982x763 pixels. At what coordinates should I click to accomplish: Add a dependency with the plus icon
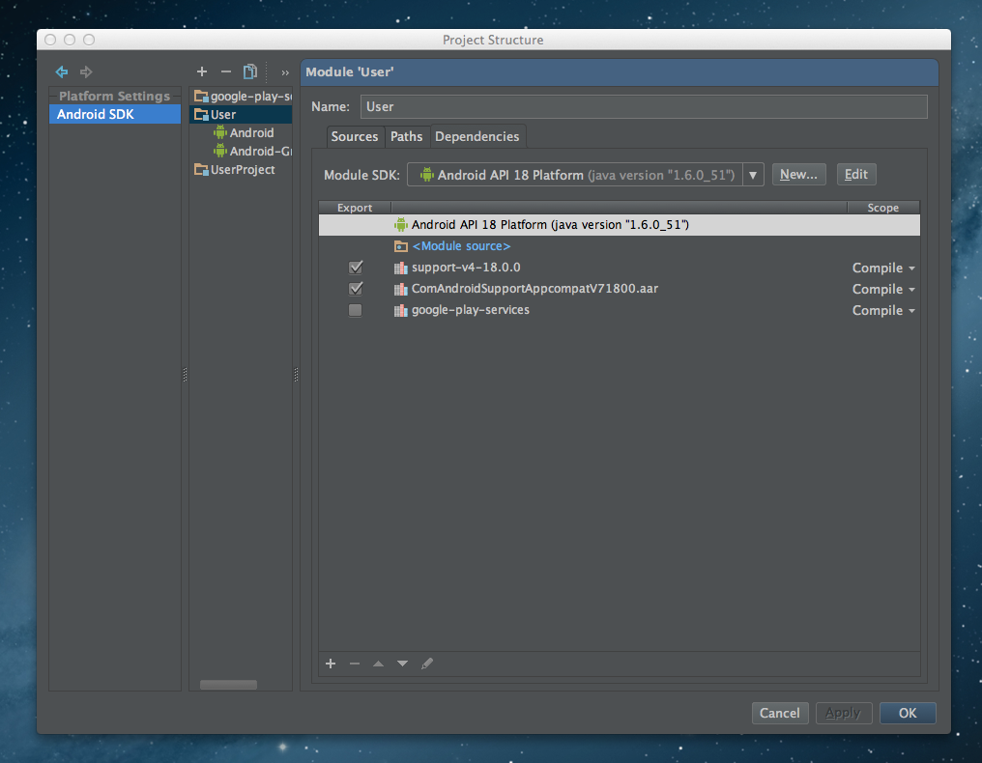point(331,664)
